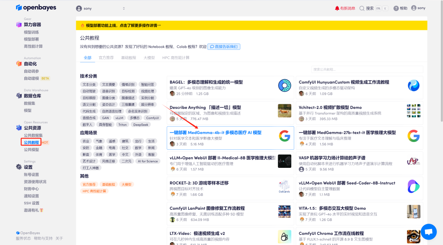The image size is (443, 245).
Task: Click the ComfyUI LanPaint thumbnail
Action: pyautogui.click(x=285, y=212)
